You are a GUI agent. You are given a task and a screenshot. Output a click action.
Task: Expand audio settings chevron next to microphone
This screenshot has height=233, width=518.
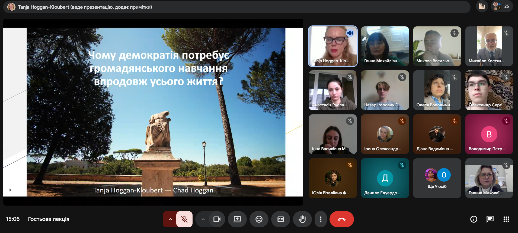(170, 219)
